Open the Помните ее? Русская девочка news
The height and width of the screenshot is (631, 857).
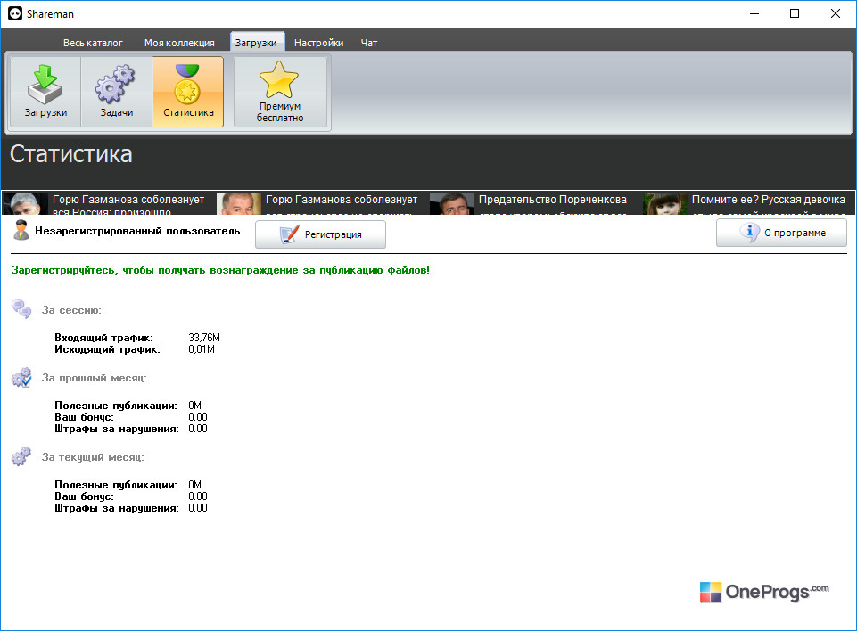pyautogui.click(x=769, y=200)
